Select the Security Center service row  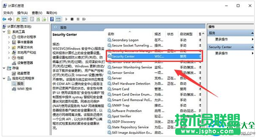[x=154, y=57]
